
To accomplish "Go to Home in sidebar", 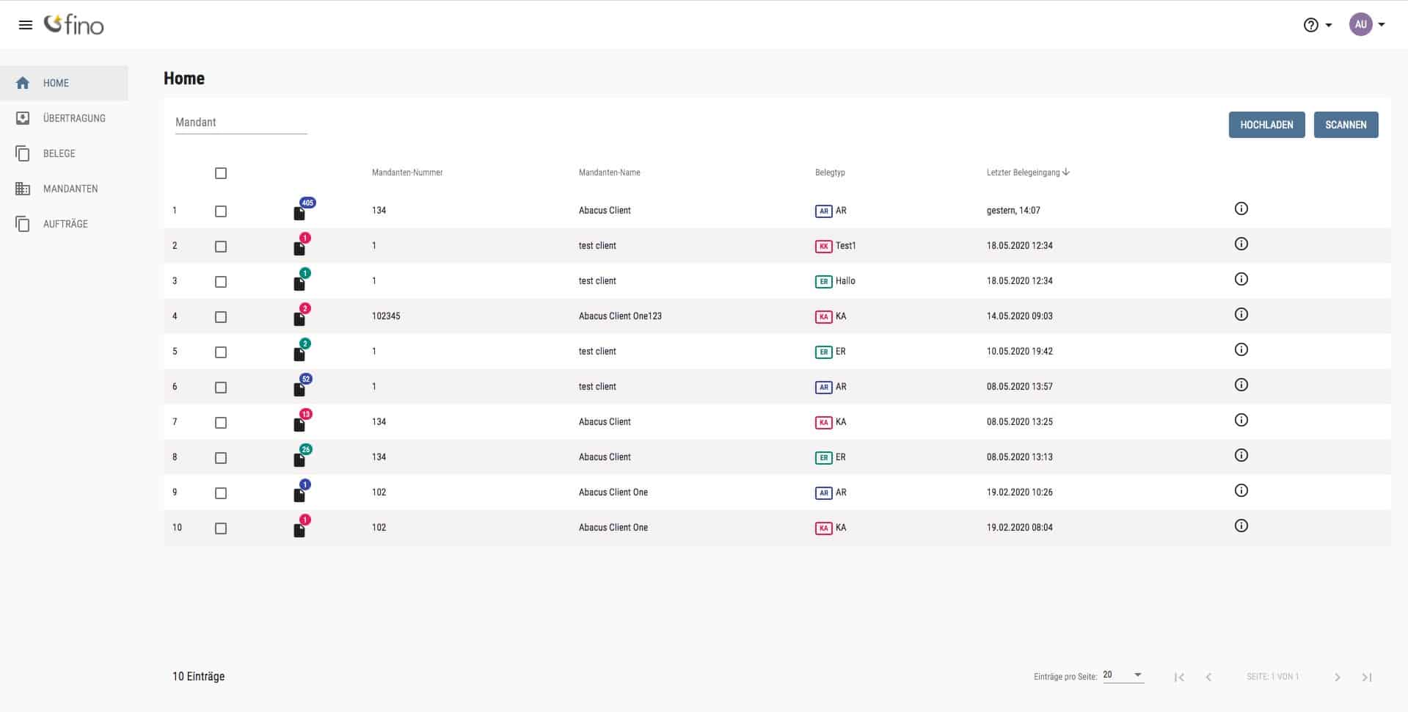I will click(64, 83).
